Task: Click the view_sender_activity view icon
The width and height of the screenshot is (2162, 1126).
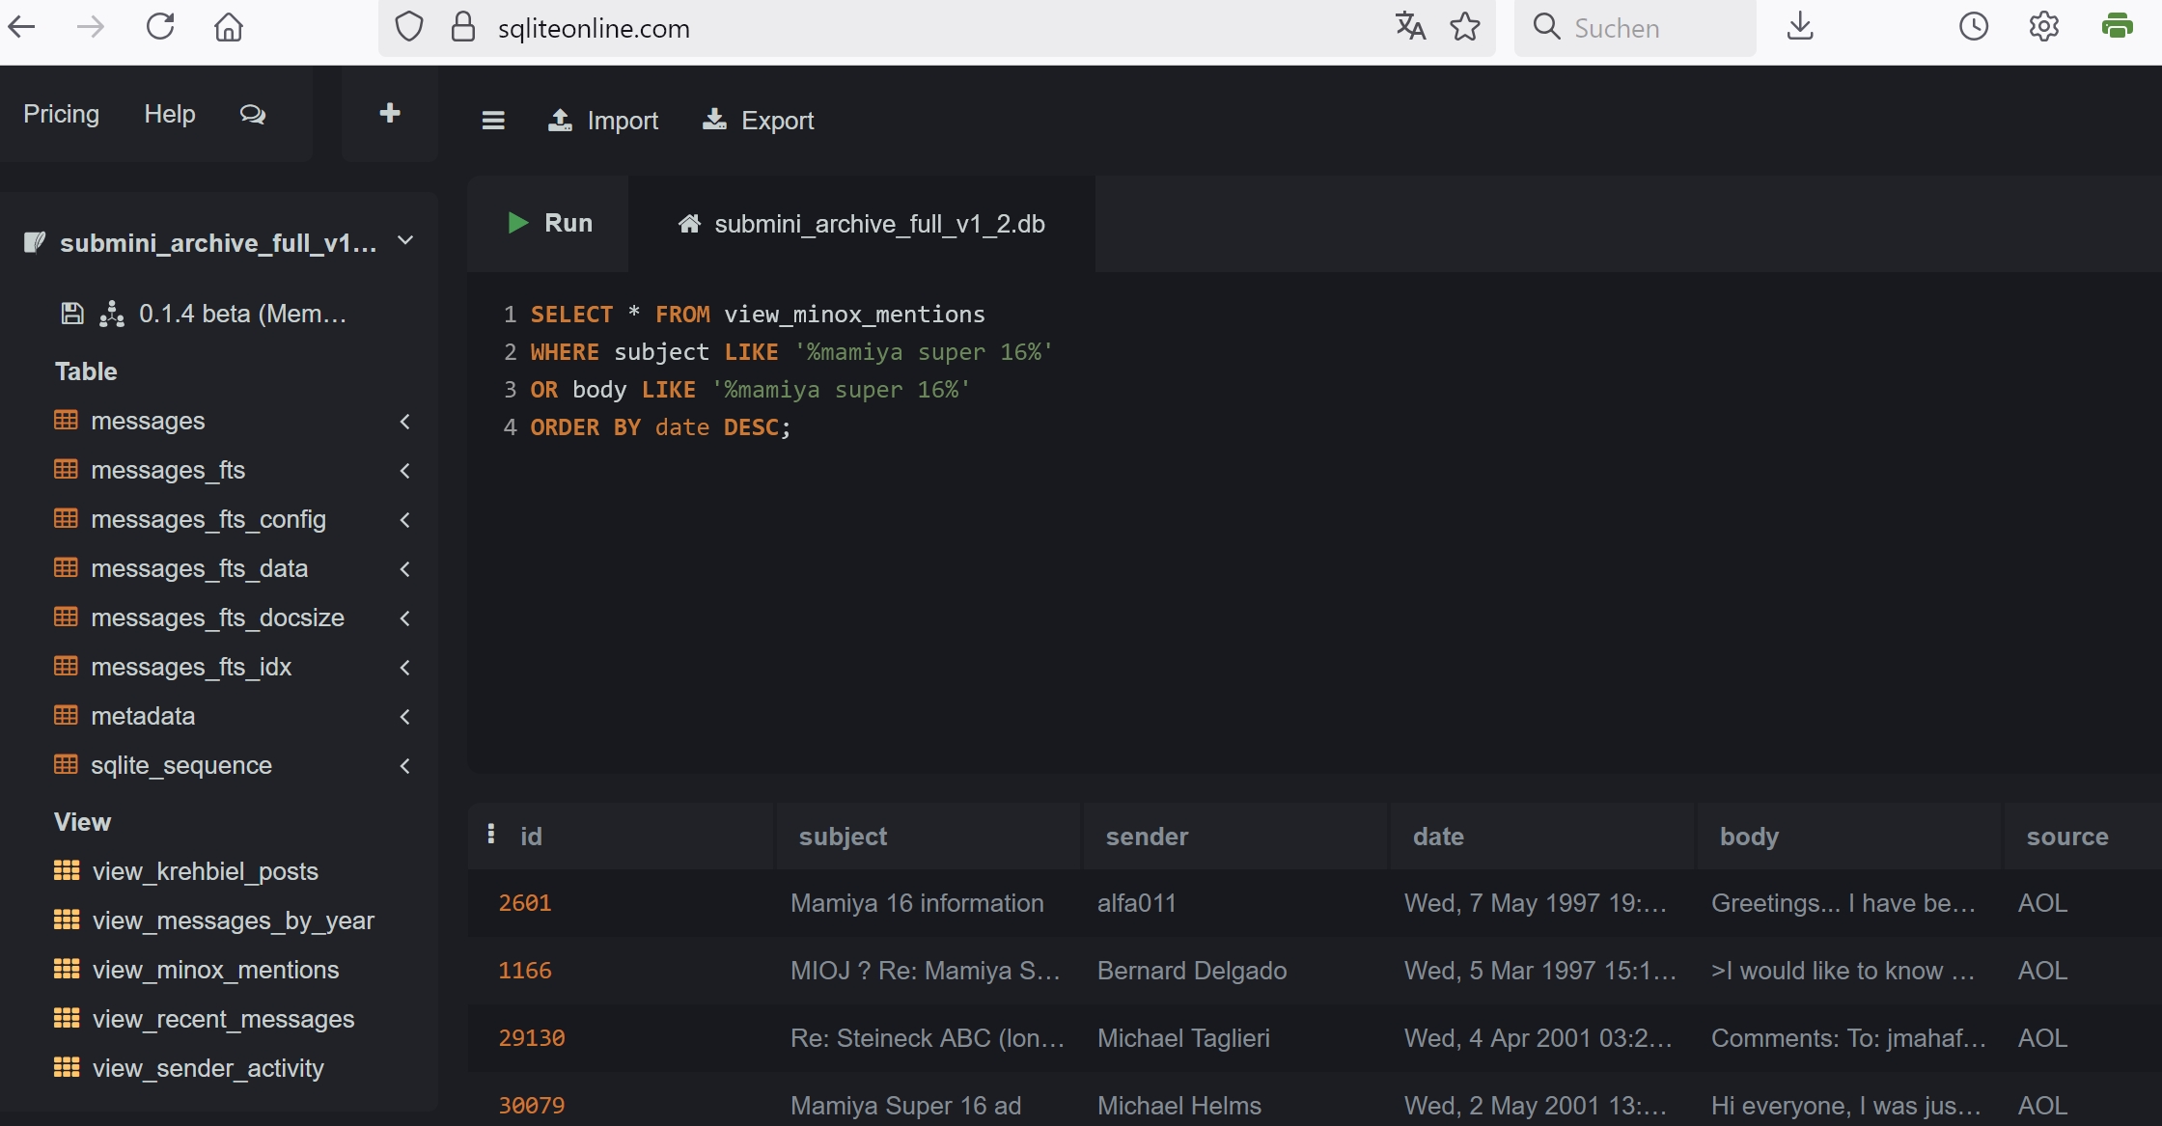Action: pos(67,1067)
